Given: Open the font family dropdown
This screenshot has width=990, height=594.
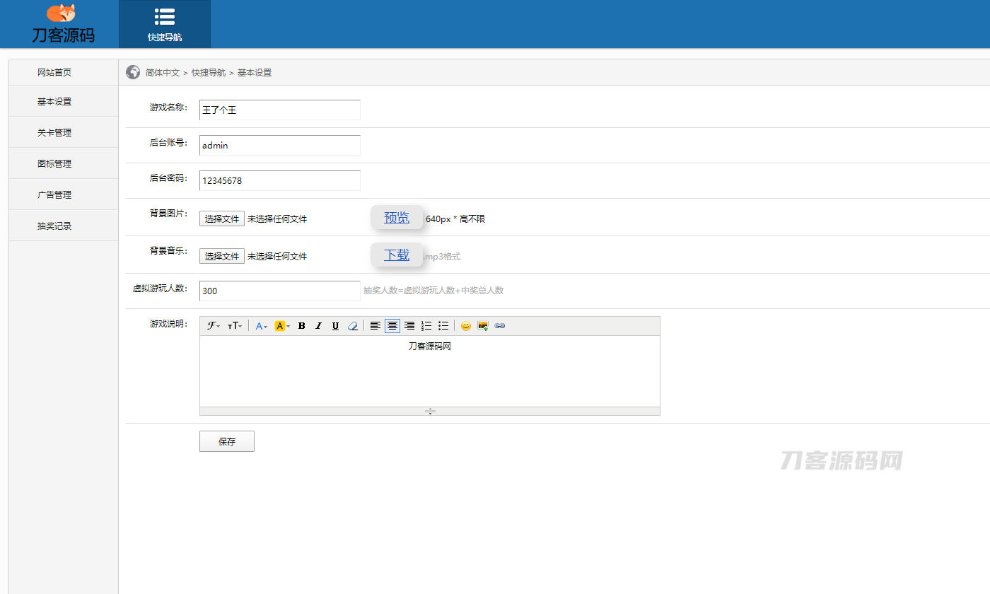Looking at the screenshot, I should pyautogui.click(x=214, y=326).
